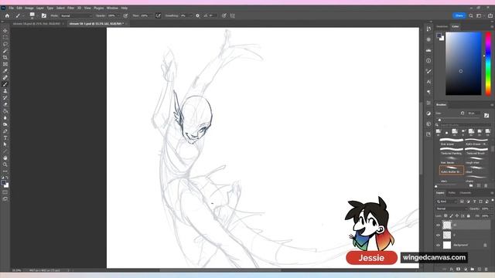Image resolution: width=495 pixels, height=278 pixels.
Task: Select the Pen tool
Action: coord(5,131)
